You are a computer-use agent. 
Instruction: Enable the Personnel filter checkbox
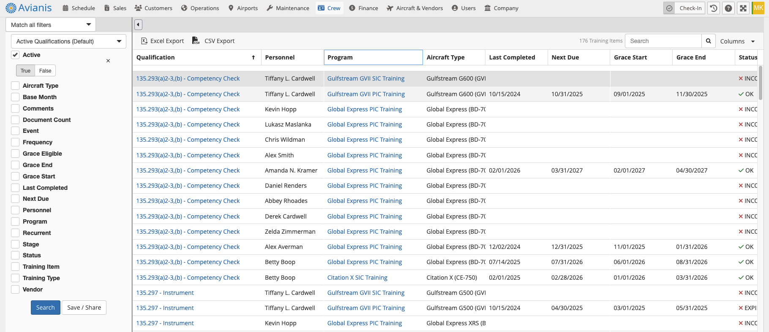(15, 210)
